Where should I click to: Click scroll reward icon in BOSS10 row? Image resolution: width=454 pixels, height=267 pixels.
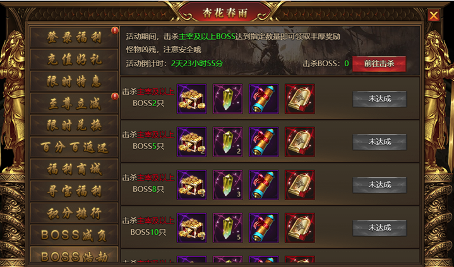264,228
